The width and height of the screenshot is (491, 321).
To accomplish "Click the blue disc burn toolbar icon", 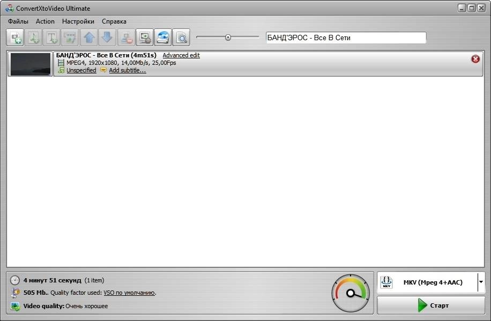I will pyautogui.click(x=163, y=38).
